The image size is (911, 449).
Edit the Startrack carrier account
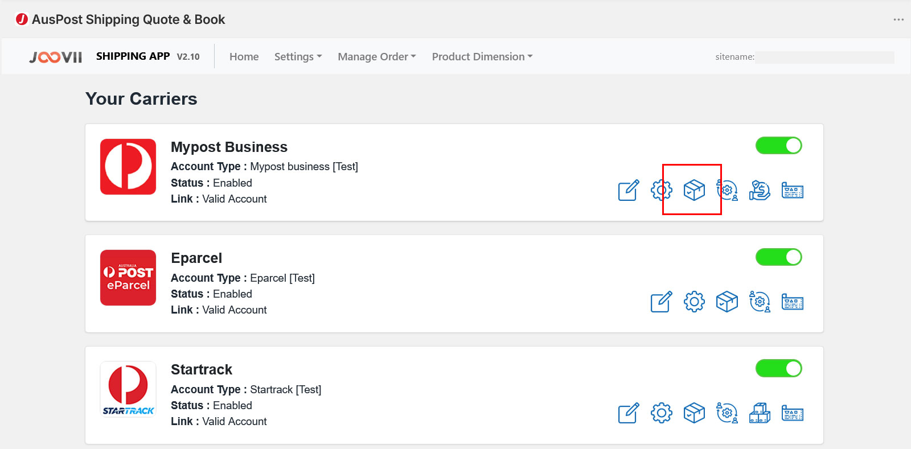[629, 413]
